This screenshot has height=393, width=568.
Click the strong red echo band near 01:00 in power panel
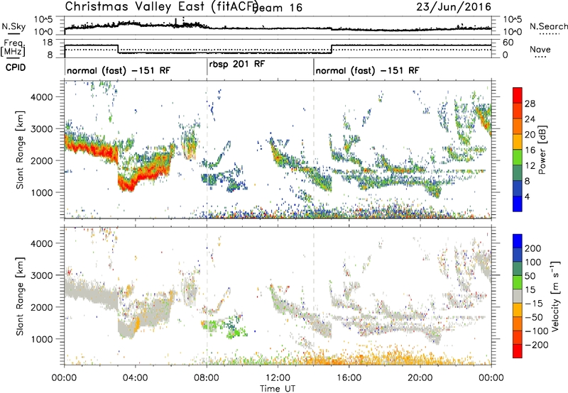click(x=82, y=147)
